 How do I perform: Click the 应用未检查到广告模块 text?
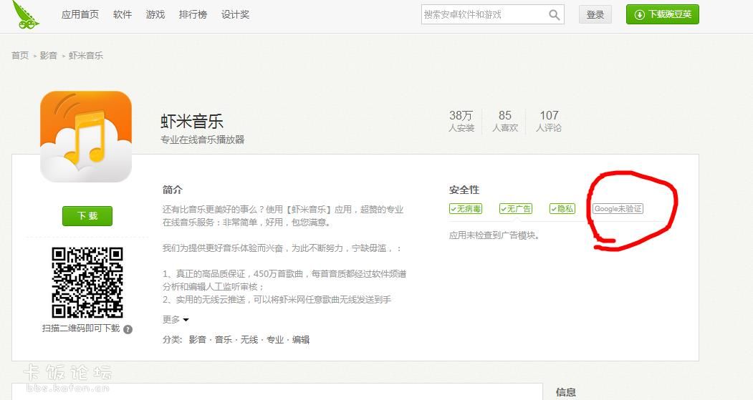tap(494, 235)
